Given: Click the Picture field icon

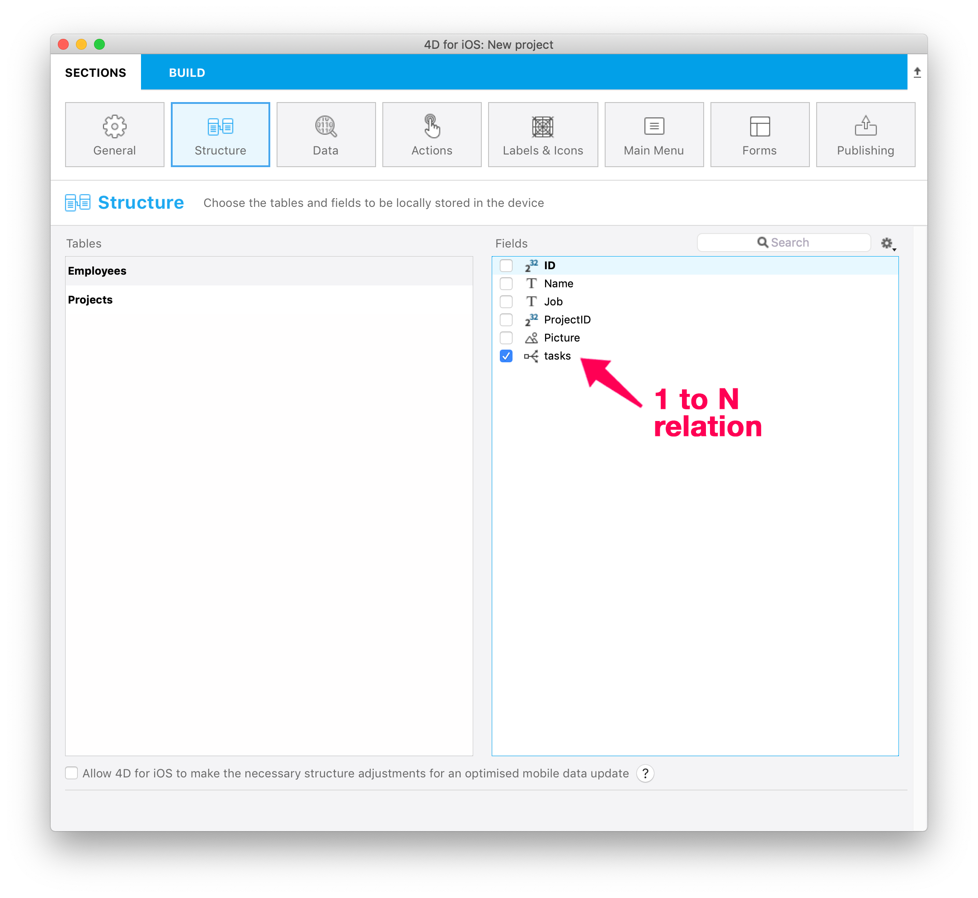Looking at the screenshot, I should click(528, 337).
